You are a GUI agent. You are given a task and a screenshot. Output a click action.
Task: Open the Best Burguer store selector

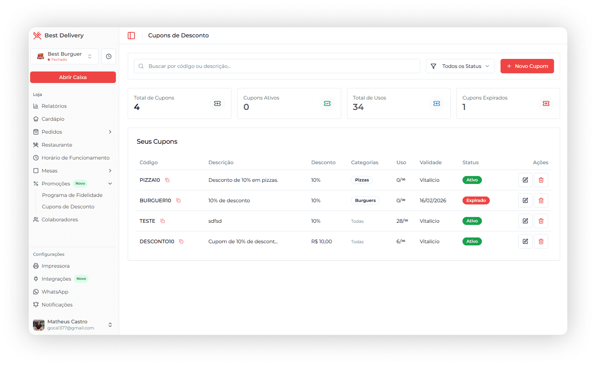(x=65, y=56)
